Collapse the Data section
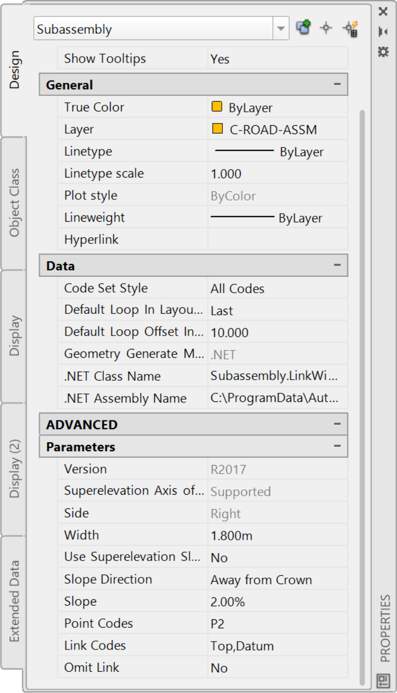The height and width of the screenshot is (693, 397). click(x=337, y=266)
